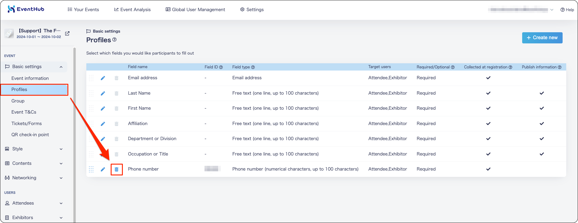Click trash icon for Affiliation

(x=117, y=124)
